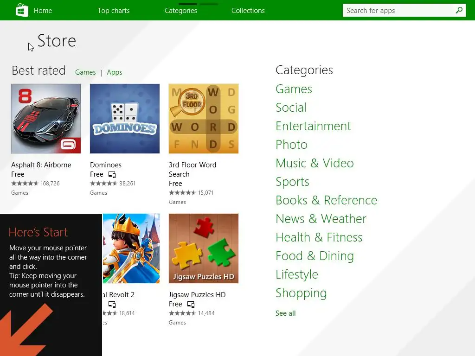Click the Categories section heading
475x356 pixels.
304,70
